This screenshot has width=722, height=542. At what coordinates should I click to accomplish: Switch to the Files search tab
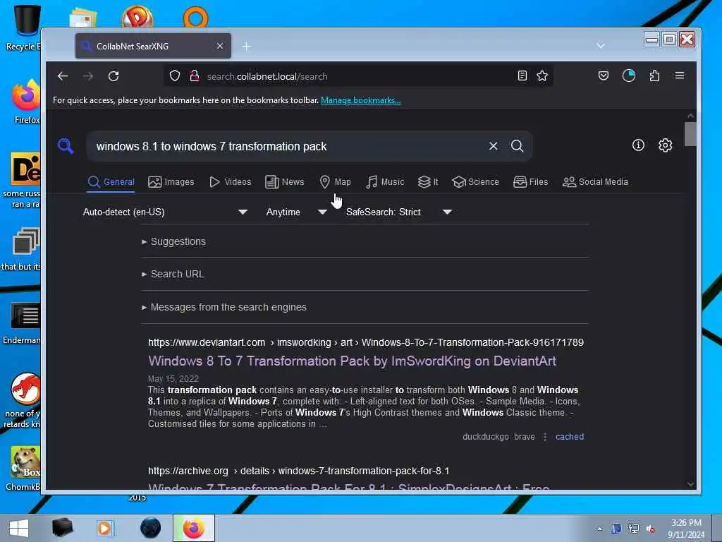tap(530, 182)
